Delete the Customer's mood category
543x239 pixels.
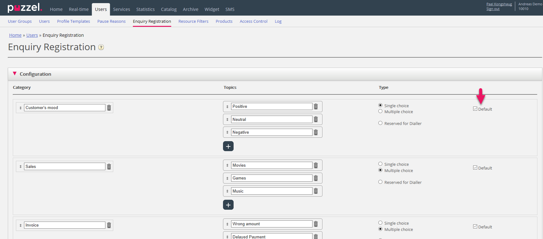point(109,108)
